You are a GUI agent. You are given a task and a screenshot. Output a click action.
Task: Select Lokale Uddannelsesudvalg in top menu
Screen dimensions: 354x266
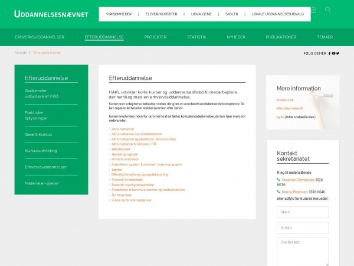click(x=277, y=14)
